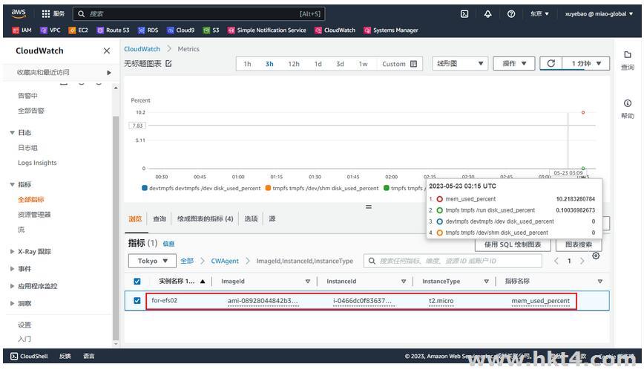This screenshot has height=370, width=644.
Task: Select the 12h time range
Action: [x=294, y=64]
